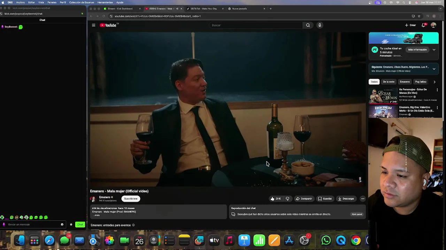Like the video with thumbs-up 29 K
The height and width of the screenshot is (250, 446).
coord(275,199)
